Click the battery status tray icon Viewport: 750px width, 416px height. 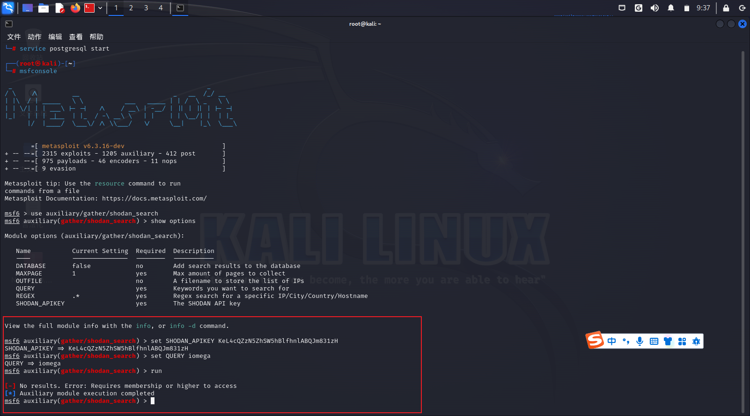click(x=686, y=8)
